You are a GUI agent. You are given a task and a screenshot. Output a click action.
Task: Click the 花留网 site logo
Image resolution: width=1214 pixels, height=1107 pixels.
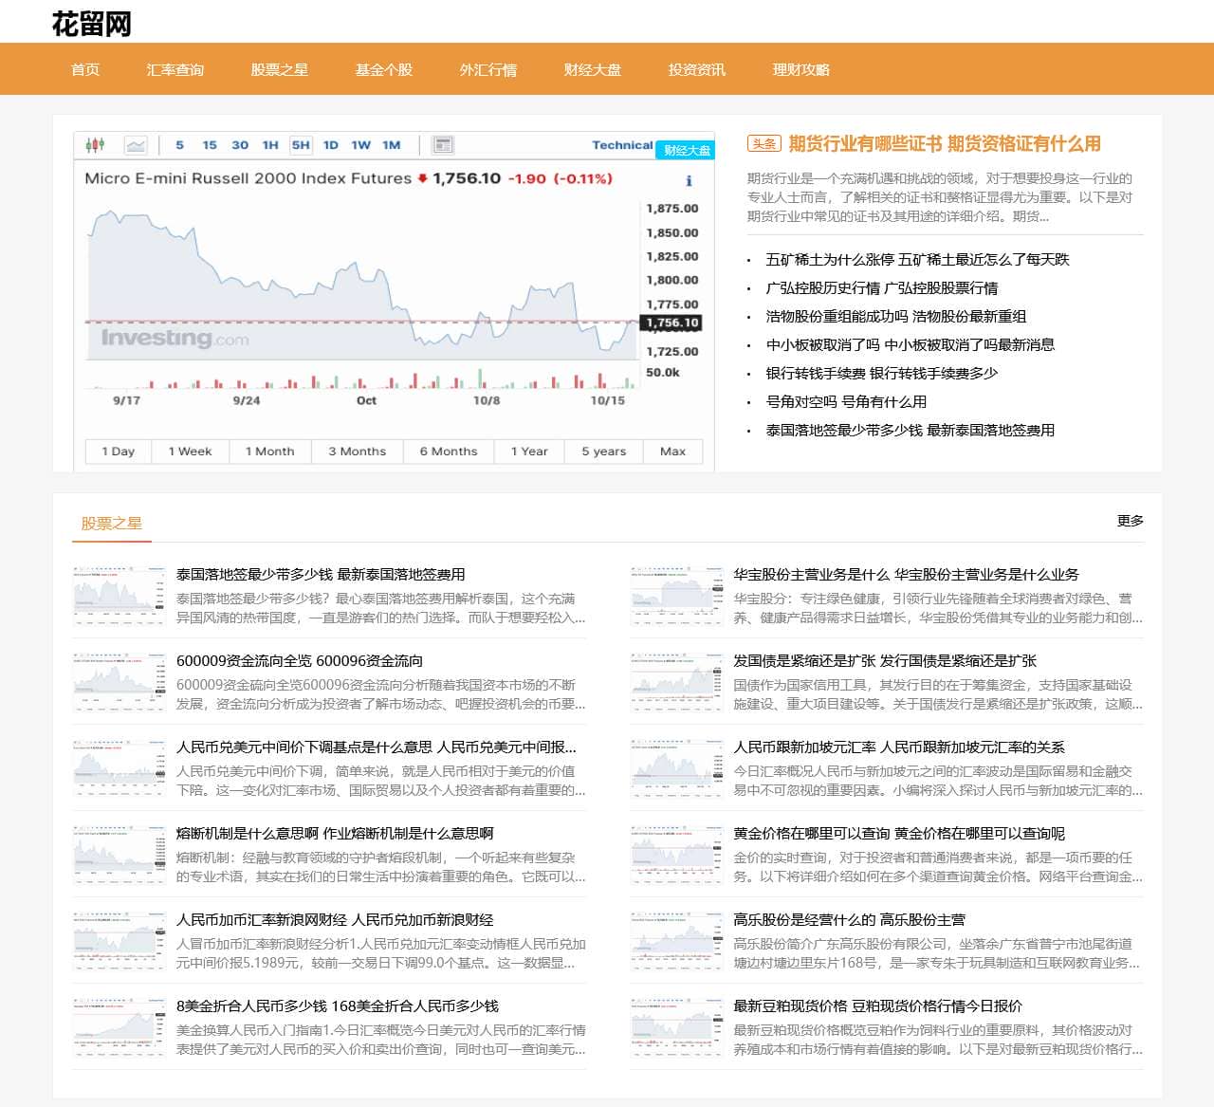click(x=92, y=24)
